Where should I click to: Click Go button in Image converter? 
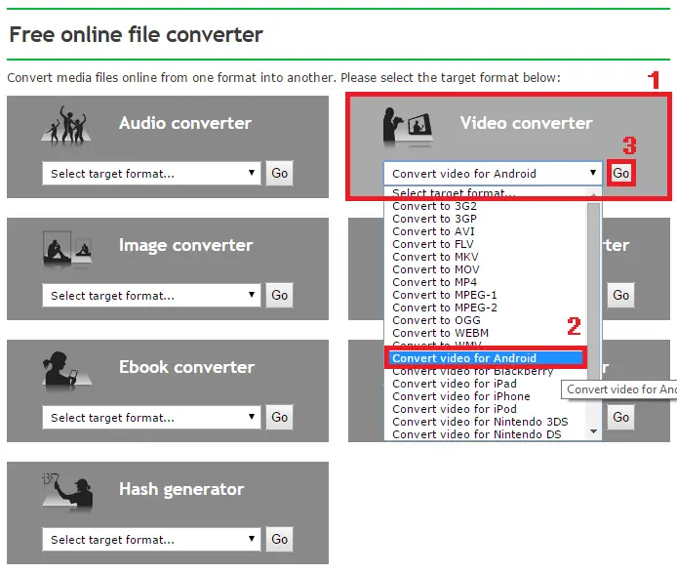coord(279,295)
